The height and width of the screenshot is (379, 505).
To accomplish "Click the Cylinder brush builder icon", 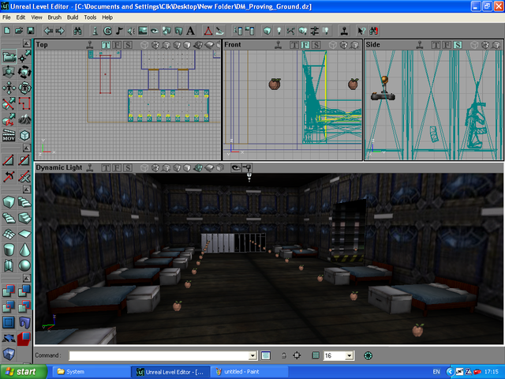I will click(9, 248).
